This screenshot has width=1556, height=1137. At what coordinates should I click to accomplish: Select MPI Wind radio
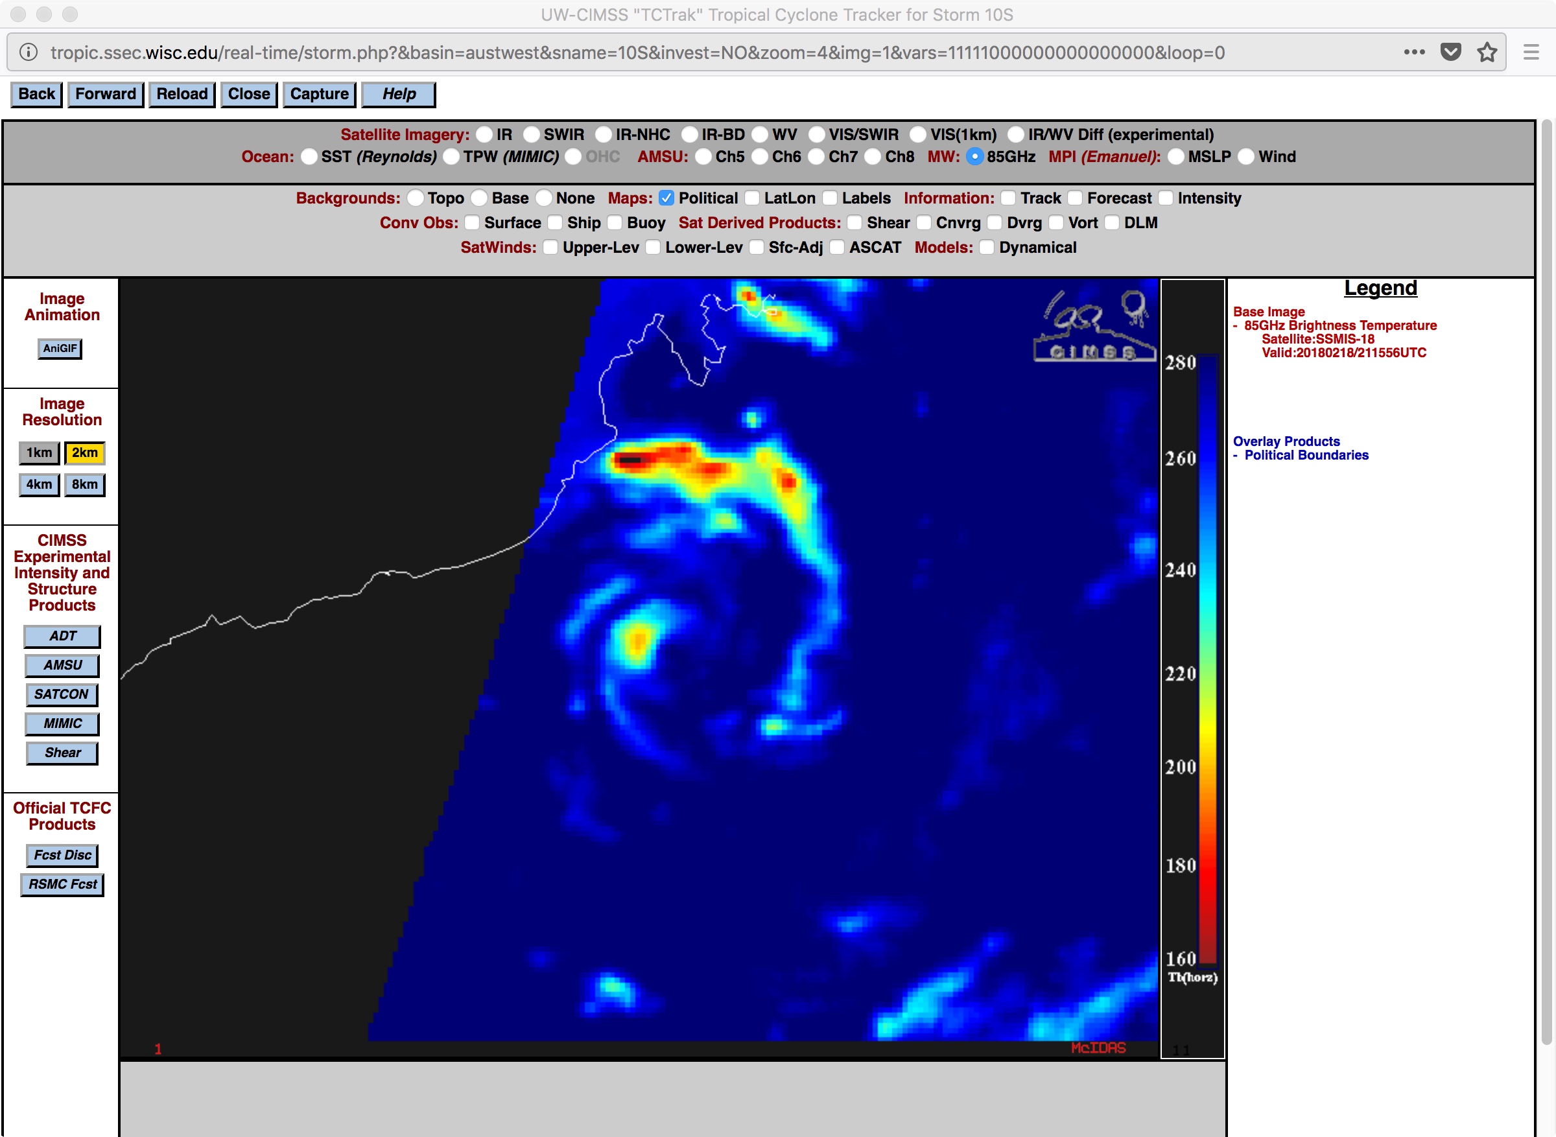coord(1246,157)
